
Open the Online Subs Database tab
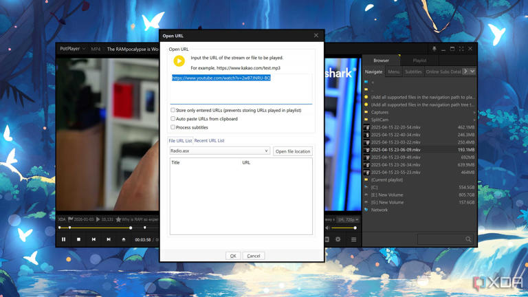click(443, 71)
